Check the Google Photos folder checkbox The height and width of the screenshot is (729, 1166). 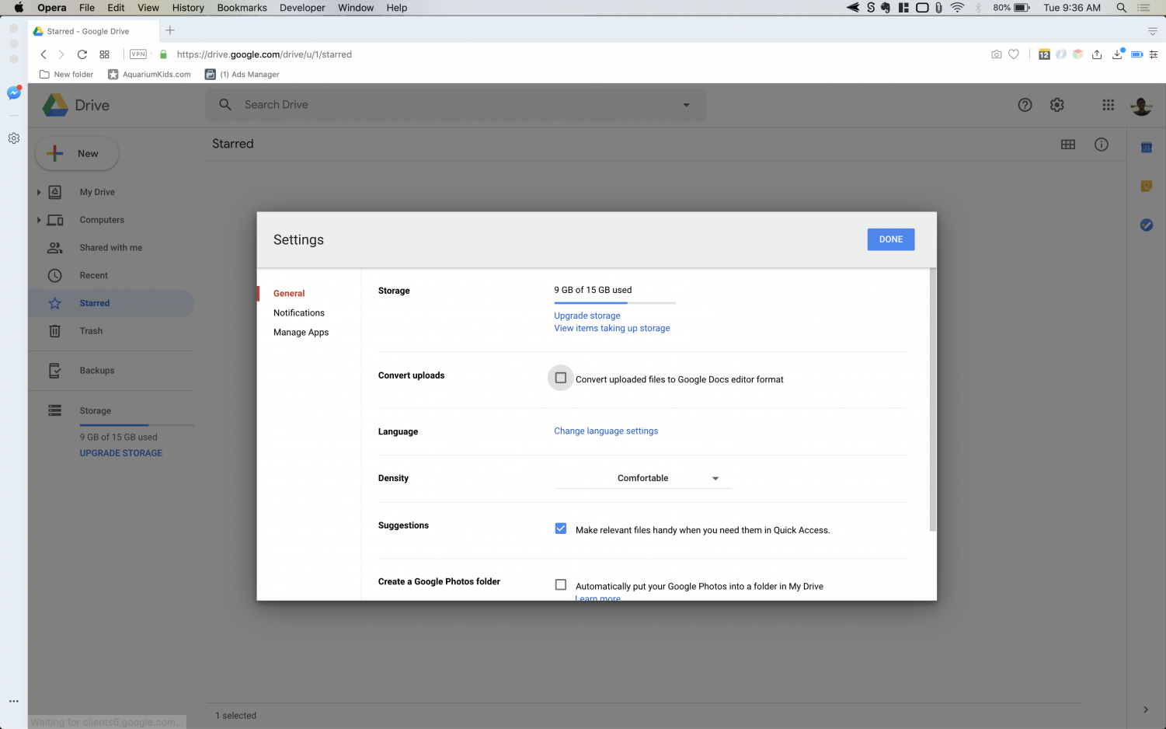[x=561, y=585]
